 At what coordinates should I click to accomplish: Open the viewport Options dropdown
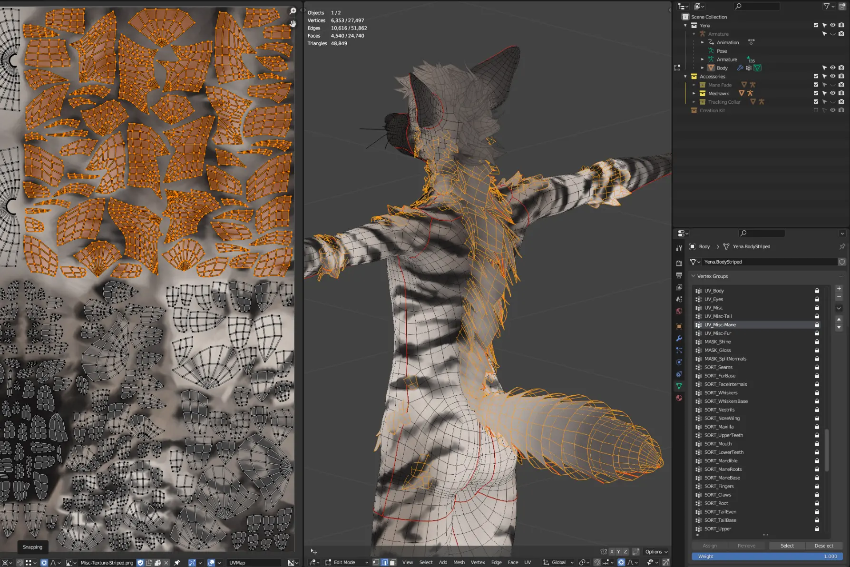(x=656, y=552)
